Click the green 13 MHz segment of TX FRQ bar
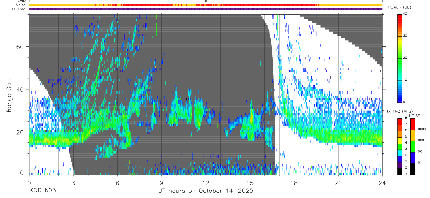 (400, 147)
